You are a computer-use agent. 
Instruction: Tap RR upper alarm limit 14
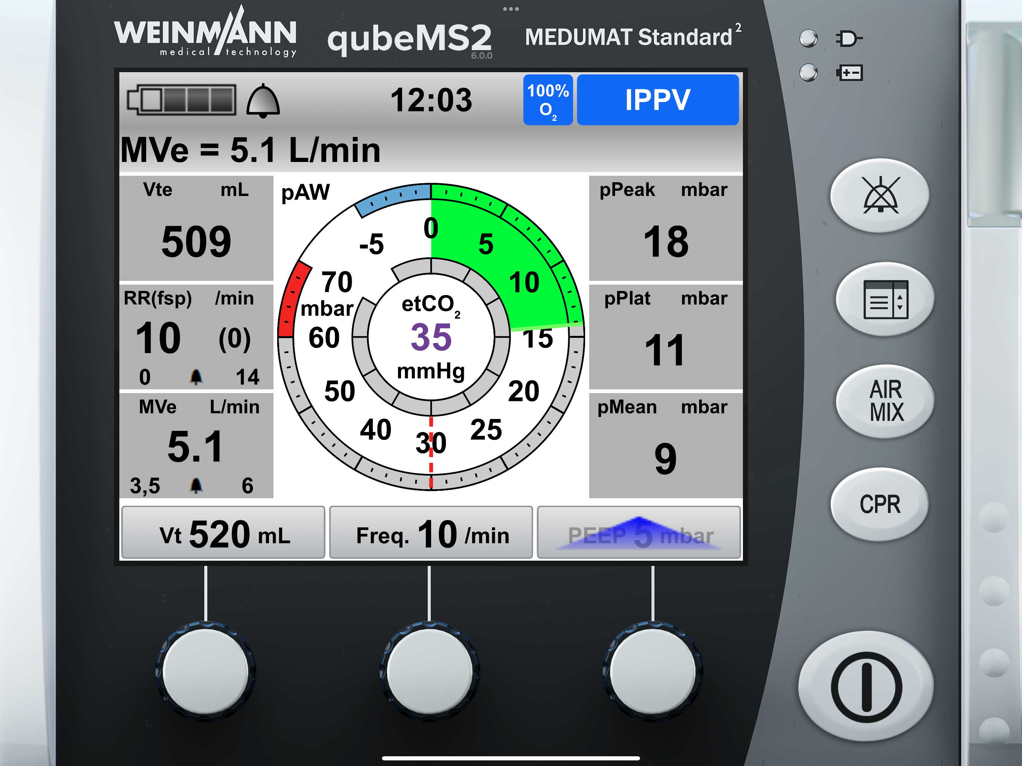pos(247,377)
